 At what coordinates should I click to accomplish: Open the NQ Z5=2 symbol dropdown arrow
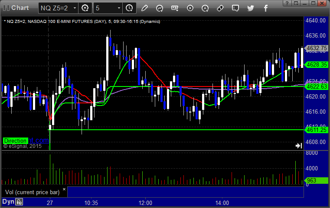coord(75,8)
